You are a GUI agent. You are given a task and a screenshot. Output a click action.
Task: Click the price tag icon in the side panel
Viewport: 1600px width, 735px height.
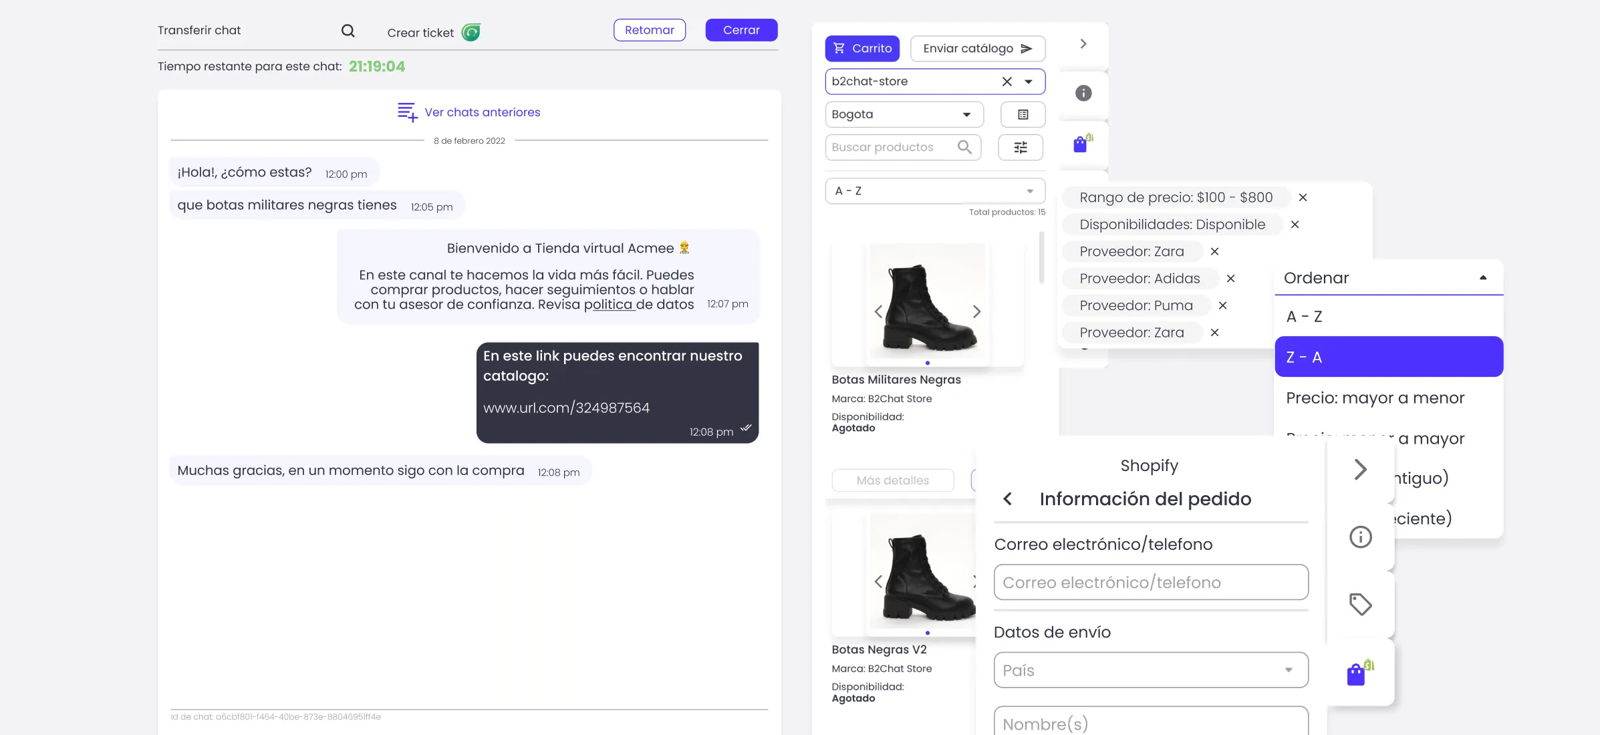click(1359, 604)
